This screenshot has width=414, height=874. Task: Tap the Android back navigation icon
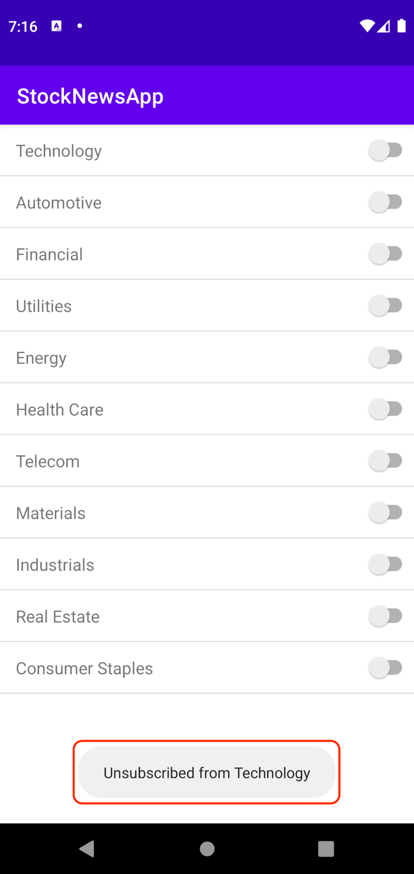87,848
